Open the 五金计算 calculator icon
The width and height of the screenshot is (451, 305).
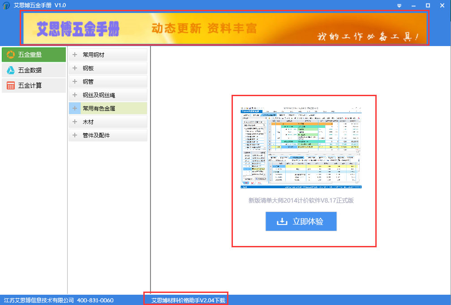[x=10, y=85]
